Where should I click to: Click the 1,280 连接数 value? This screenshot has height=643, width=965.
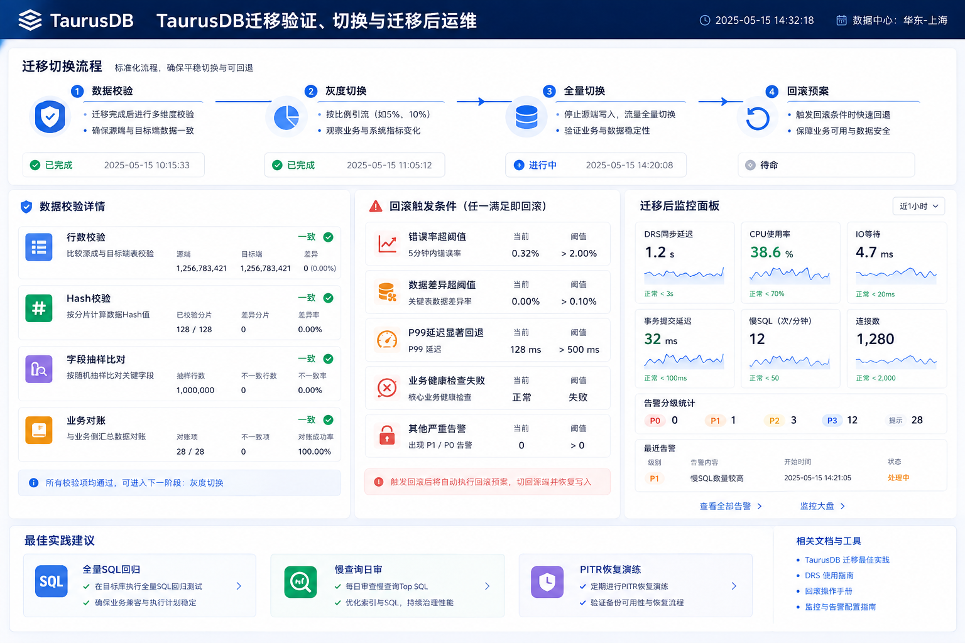click(875, 339)
